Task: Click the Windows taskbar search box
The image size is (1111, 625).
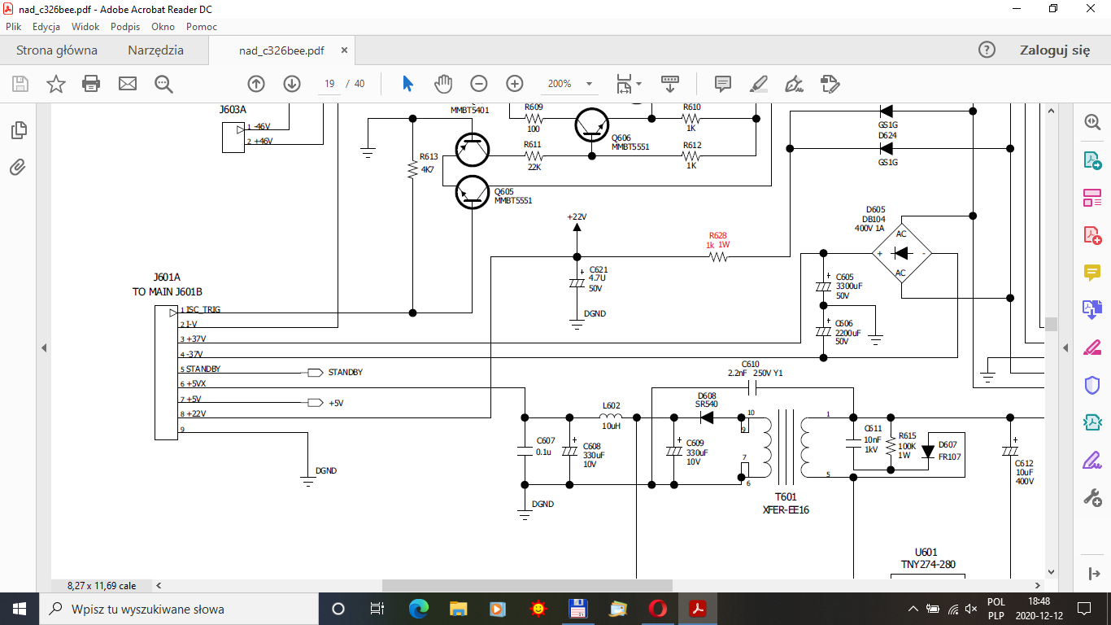Action: pos(179,609)
